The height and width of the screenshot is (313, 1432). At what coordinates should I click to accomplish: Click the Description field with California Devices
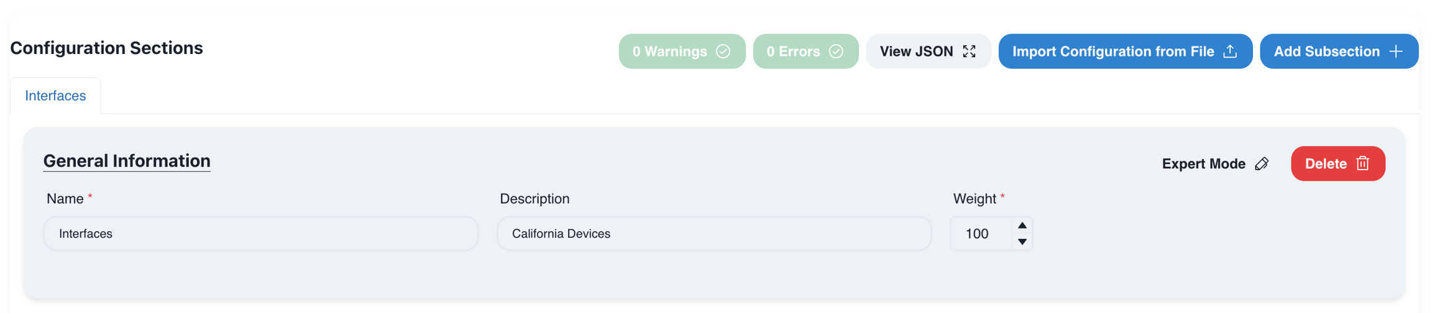click(x=714, y=234)
